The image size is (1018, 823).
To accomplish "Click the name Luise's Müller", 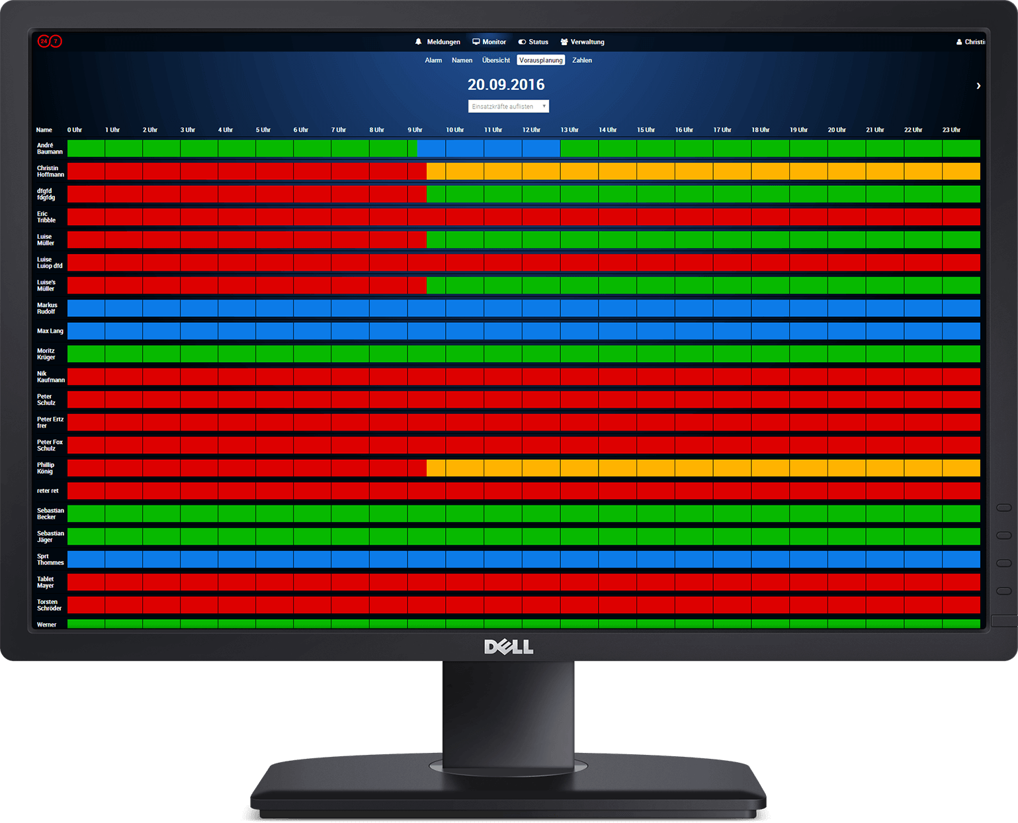I will coord(46,285).
